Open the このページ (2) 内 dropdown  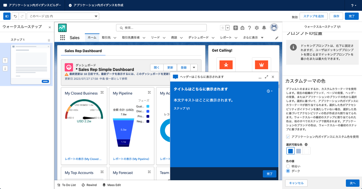pos(63,16)
